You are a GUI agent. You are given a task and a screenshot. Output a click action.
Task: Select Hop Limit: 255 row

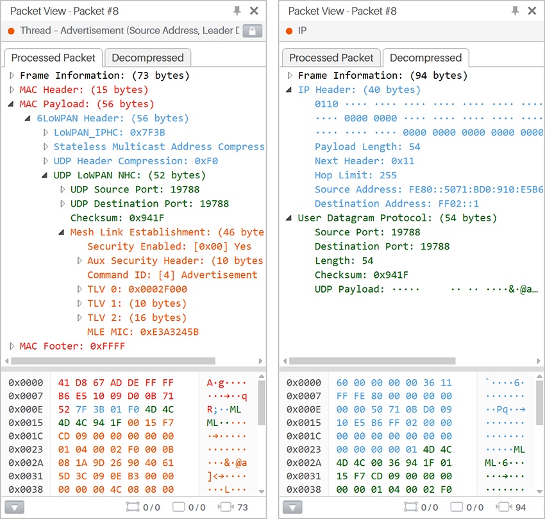pyautogui.click(x=356, y=175)
